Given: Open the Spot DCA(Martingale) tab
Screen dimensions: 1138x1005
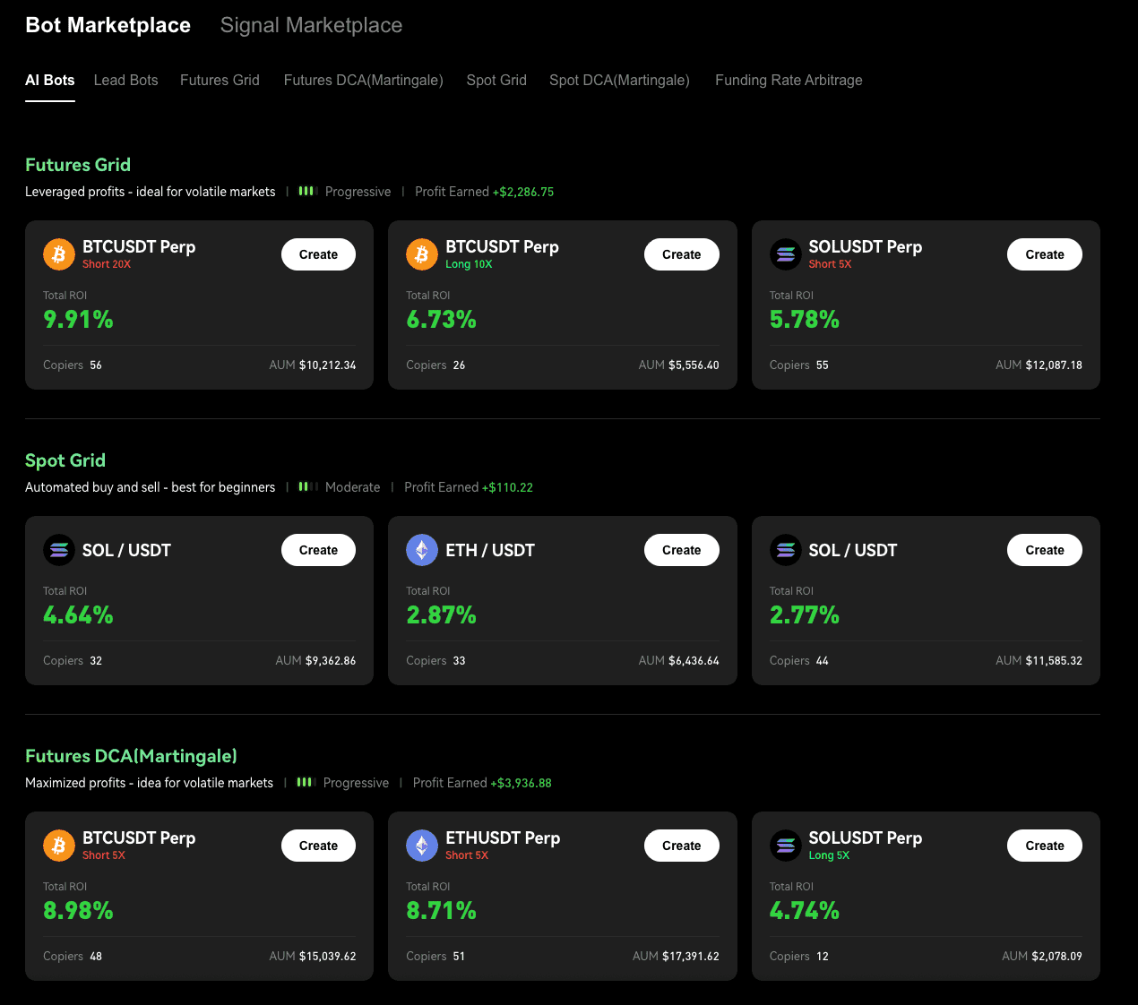Looking at the screenshot, I should 619,80.
